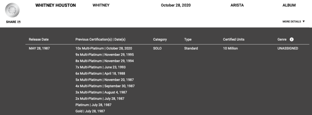Collapse the MORE DETAILS triangle arrow
312x115 pixels.
(304, 22)
